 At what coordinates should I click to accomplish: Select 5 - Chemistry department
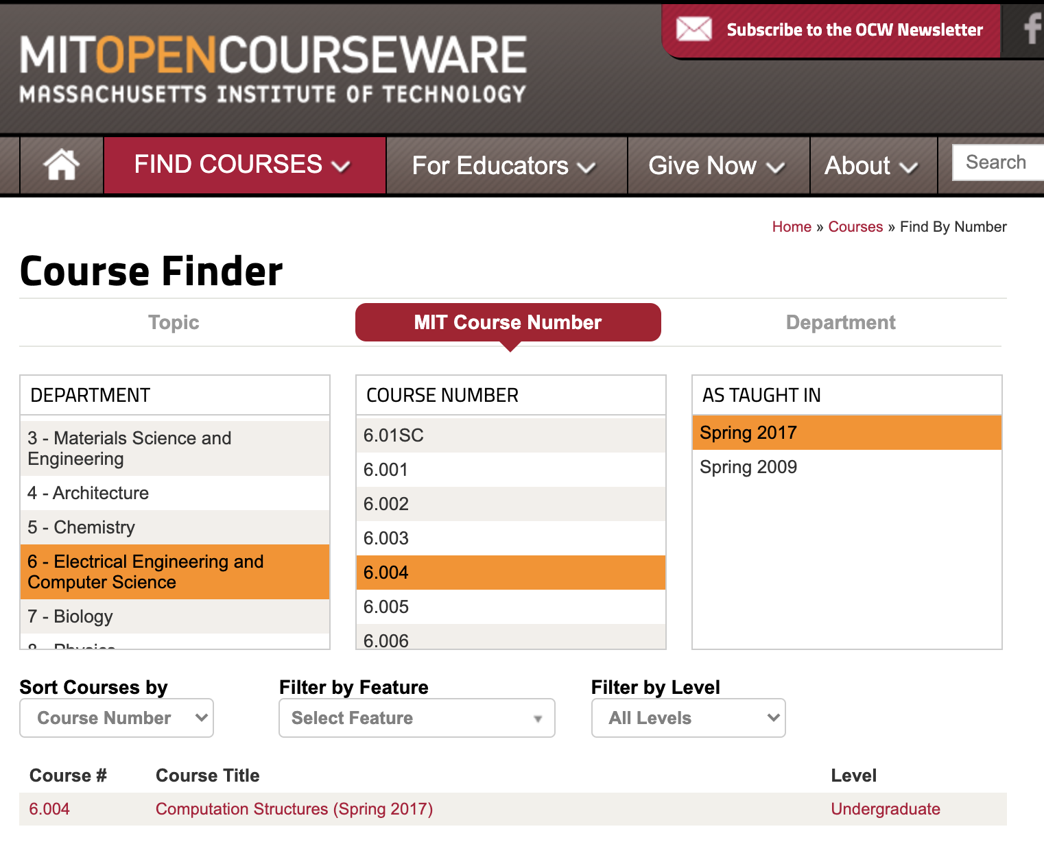click(x=175, y=527)
